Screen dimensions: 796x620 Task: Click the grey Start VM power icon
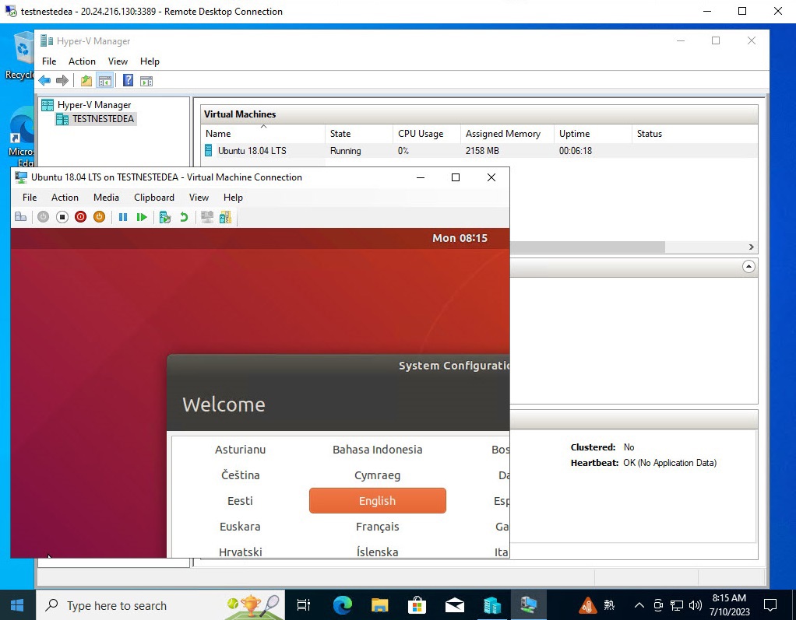pyautogui.click(x=43, y=217)
